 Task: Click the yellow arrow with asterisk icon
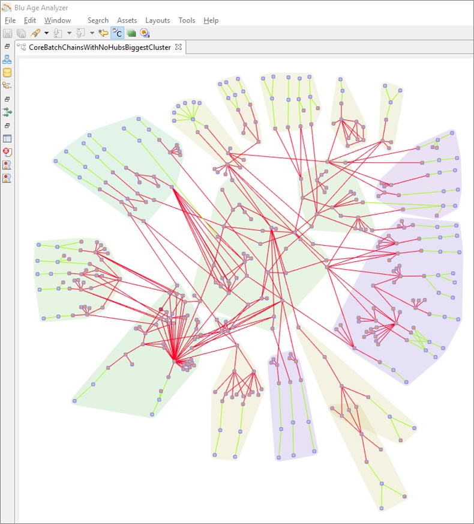pos(103,33)
